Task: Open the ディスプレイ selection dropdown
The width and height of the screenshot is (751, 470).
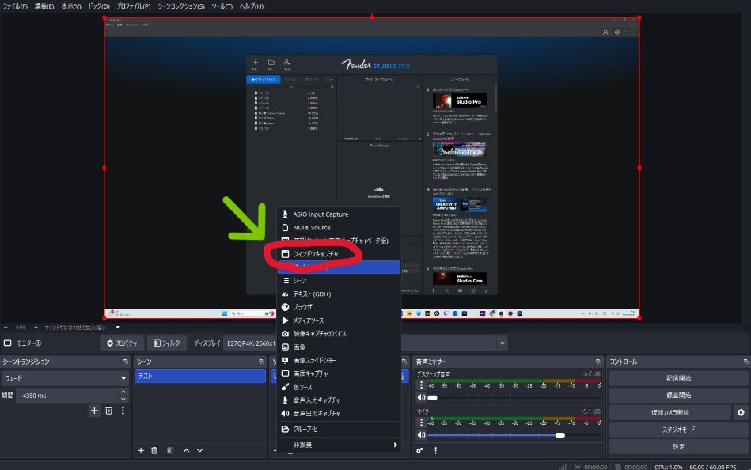Action: (x=503, y=343)
